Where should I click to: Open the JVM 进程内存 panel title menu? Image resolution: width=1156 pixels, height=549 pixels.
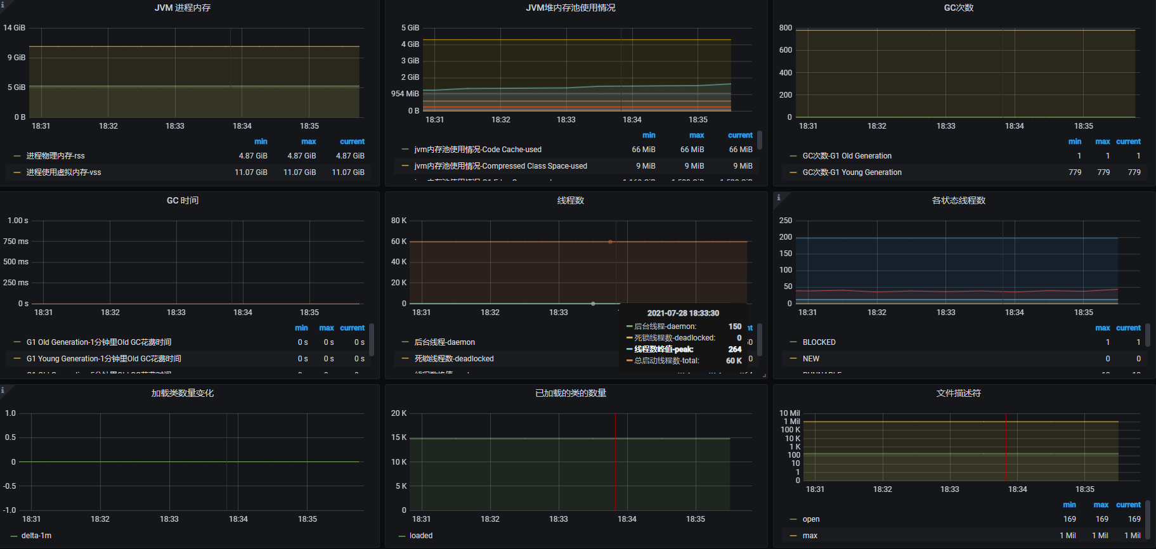(x=183, y=8)
